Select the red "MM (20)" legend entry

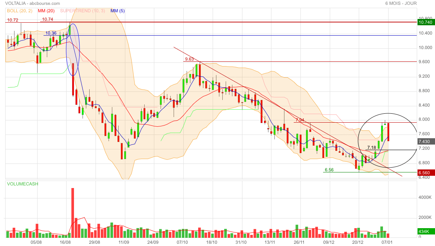pyautogui.click(x=46, y=11)
